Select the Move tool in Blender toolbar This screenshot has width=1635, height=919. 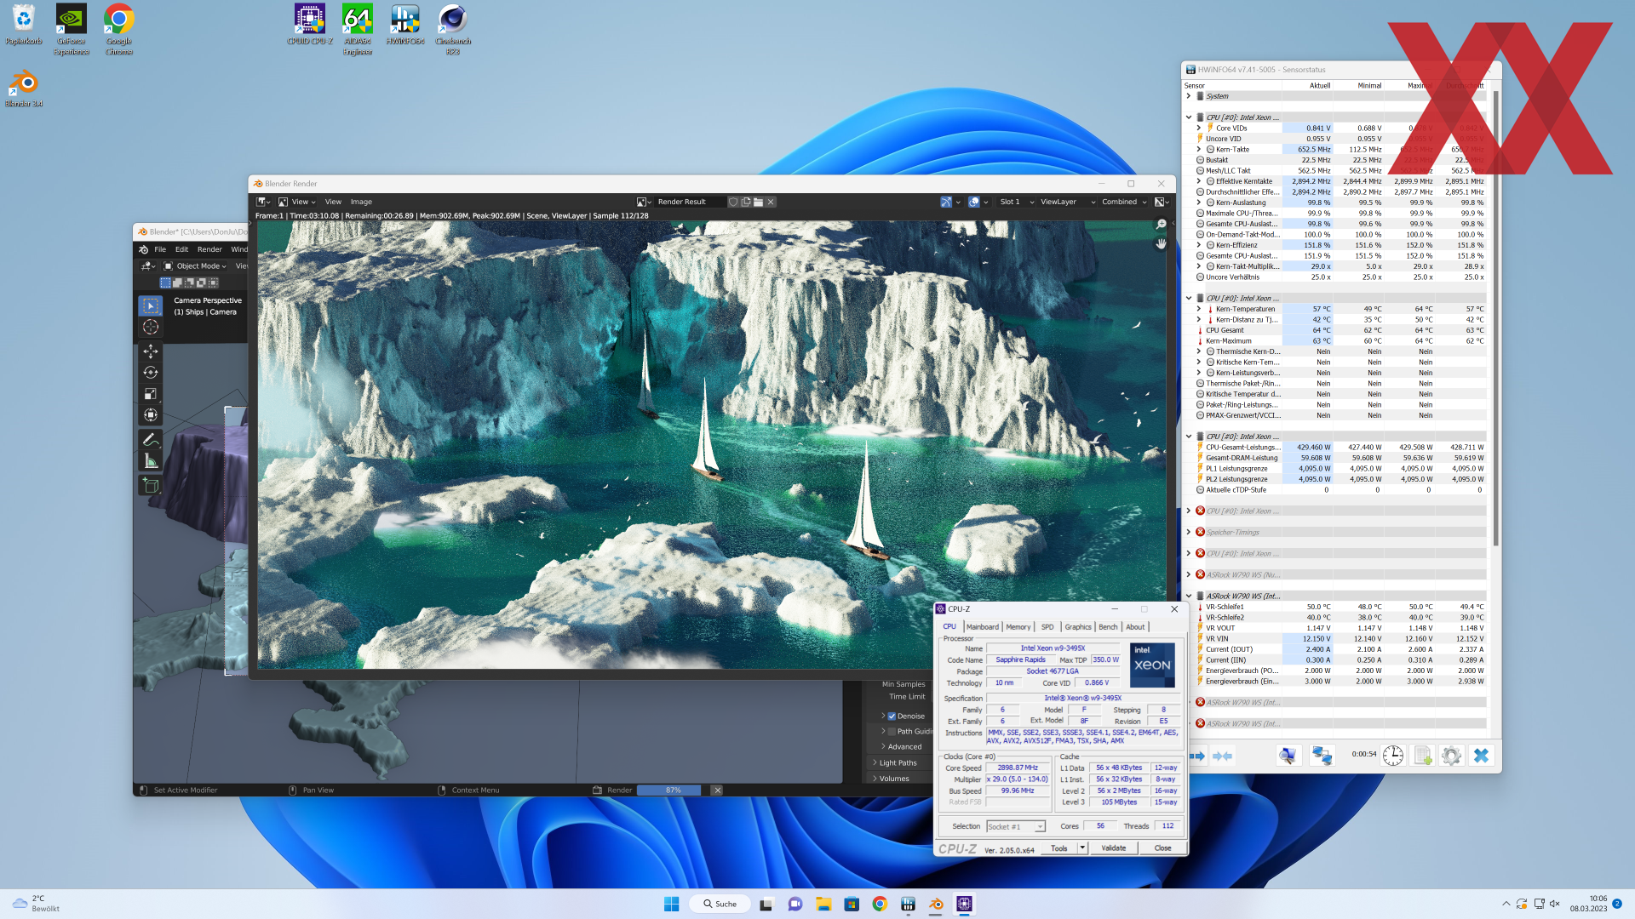(x=151, y=351)
